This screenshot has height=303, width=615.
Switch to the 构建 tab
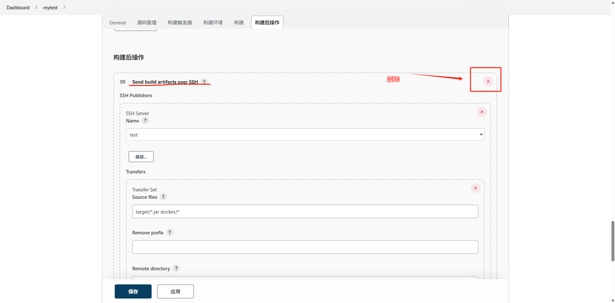(x=239, y=22)
